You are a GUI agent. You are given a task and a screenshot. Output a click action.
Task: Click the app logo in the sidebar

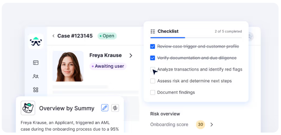(x=36, y=42)
